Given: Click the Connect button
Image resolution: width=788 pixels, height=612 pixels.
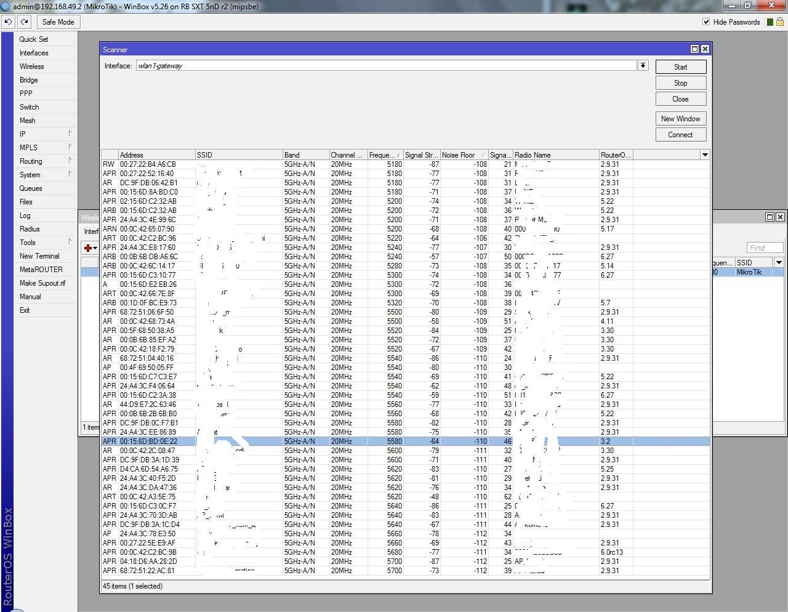Looking at the screenshot, I should tap(680, 135).
